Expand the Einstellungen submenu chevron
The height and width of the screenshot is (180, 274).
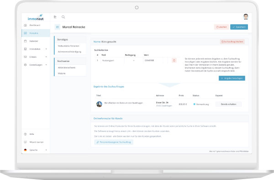tap(46, 65)
